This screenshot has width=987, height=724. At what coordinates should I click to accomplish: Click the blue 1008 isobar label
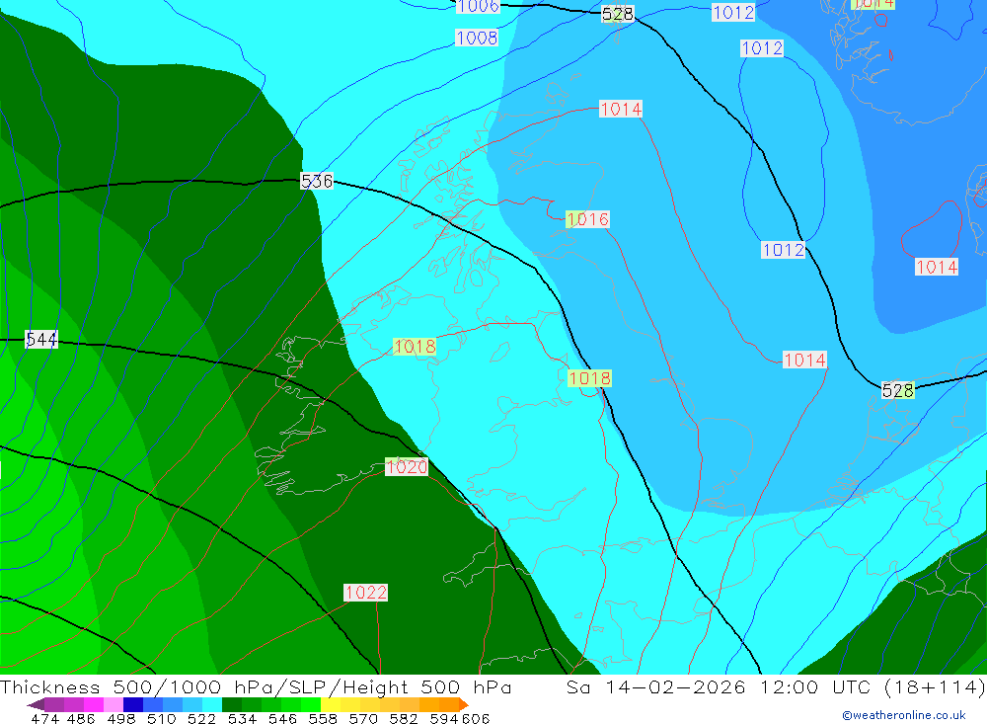(477, 38)
